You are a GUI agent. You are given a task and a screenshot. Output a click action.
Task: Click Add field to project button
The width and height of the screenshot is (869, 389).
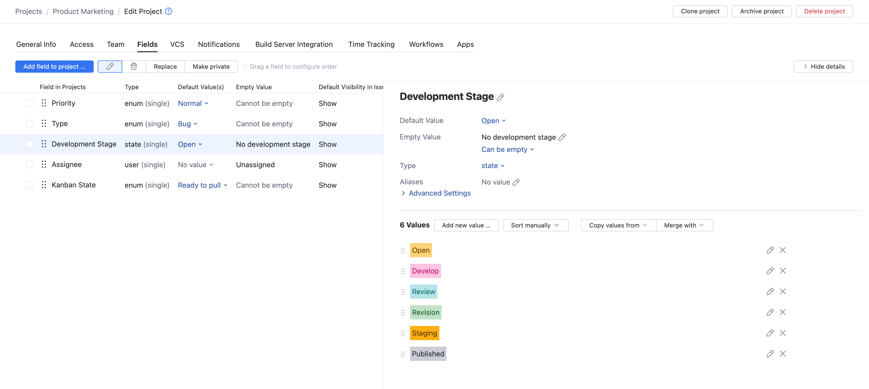click(x=54, y=66)
